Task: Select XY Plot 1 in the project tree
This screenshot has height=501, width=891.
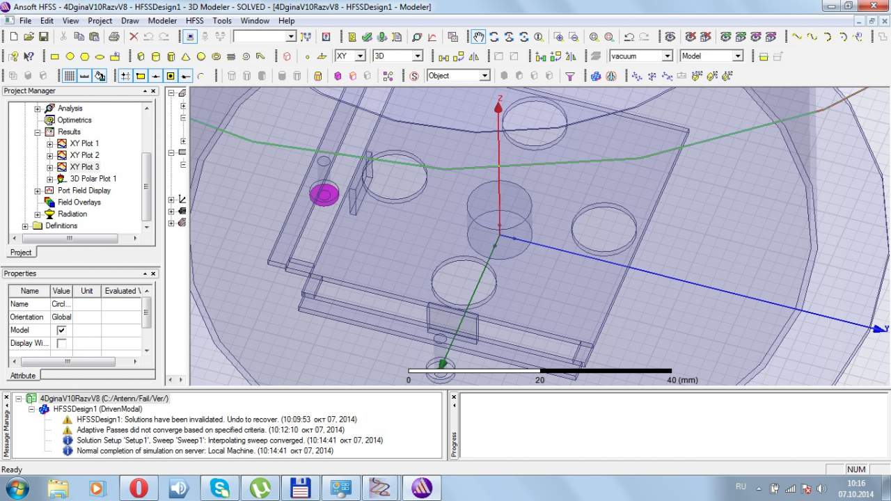Action: (x=84, y=144)
